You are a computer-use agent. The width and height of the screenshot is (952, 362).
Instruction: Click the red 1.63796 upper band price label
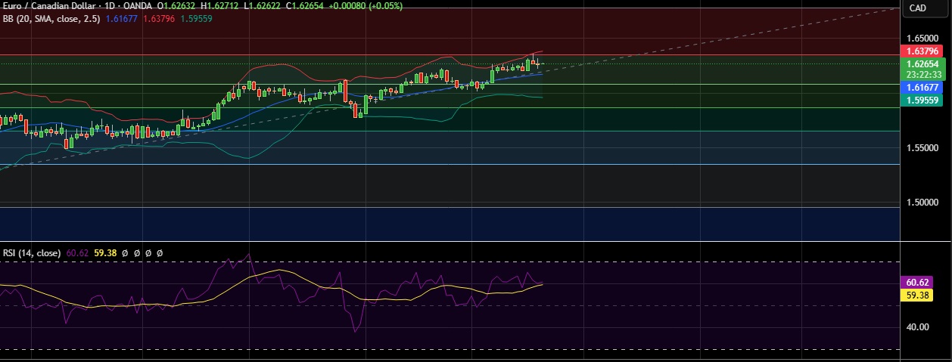click(x=922, y=51)
